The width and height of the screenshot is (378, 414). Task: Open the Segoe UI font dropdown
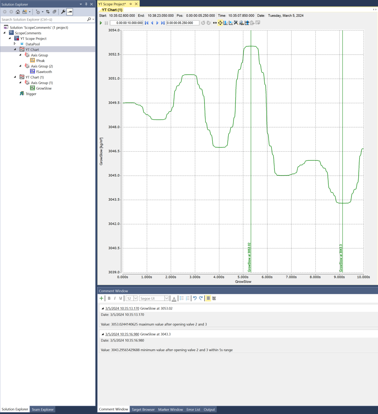166,298
